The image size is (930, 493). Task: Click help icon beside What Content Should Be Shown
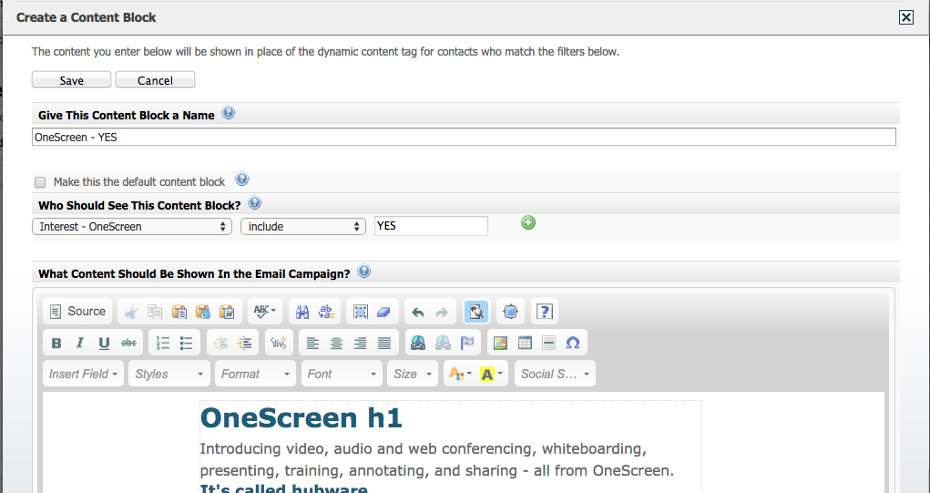tap(364, 272)
